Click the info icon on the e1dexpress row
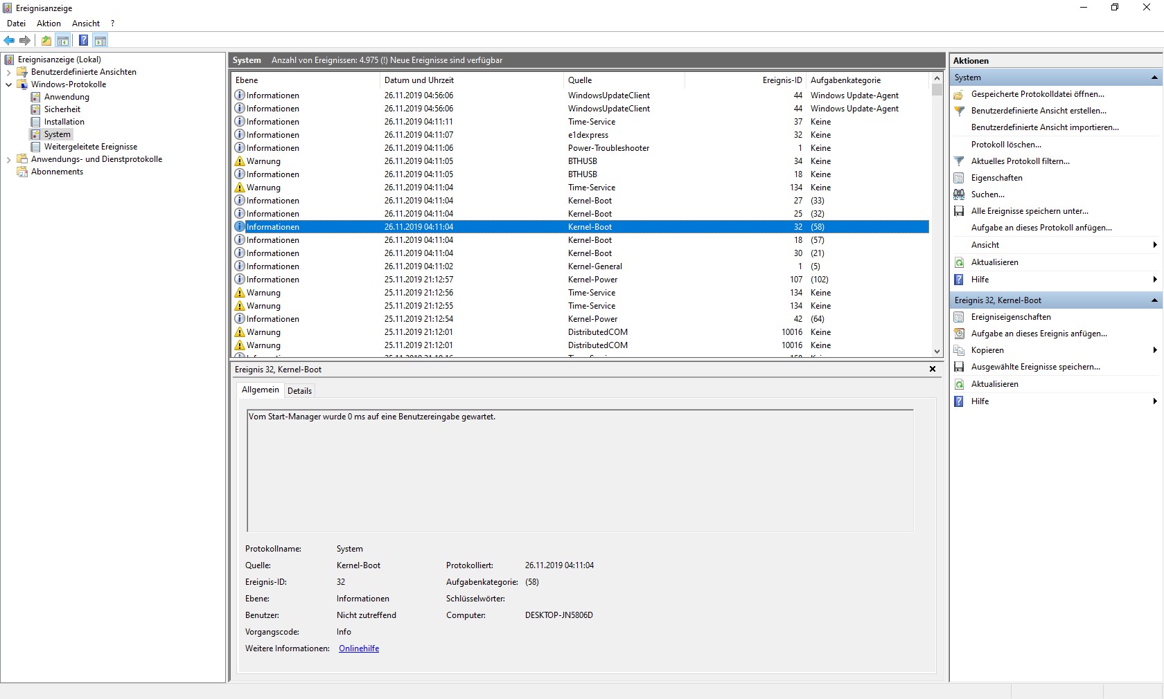 (240, 135)
